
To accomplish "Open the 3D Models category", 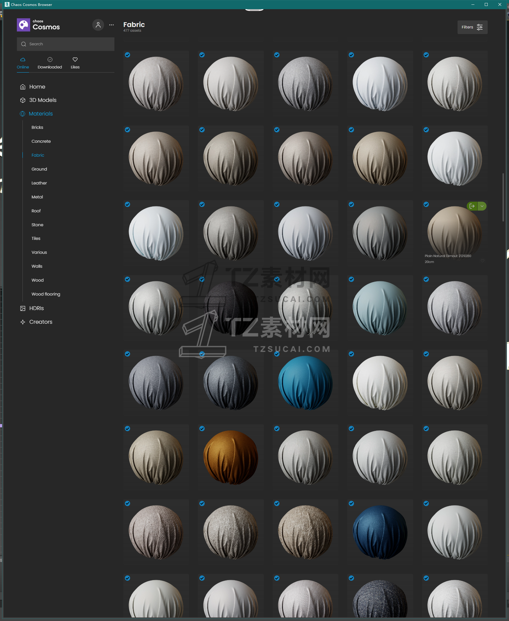I will (43, 100).
